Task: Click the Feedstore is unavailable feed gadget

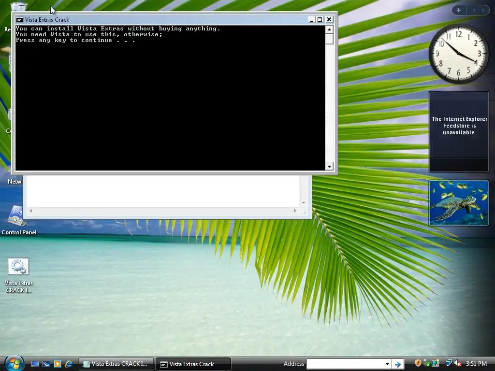Action: pos(459,132)
